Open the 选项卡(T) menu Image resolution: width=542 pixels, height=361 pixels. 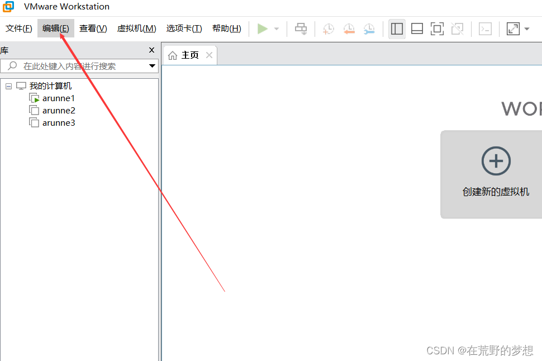click(184, 28)
